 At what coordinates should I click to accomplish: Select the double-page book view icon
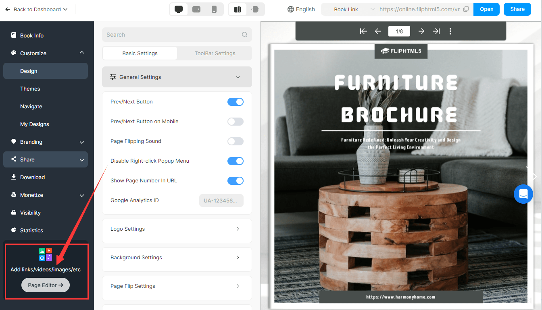click(238, 9)
